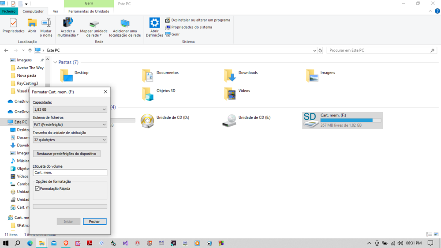Screen dimensions: 441x248
Task: Click Mudar o nome ribbon icon
Action: (x=46, y=28)
